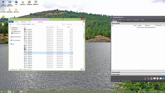Sort files by the Имя column header
165x93 pixels.
(x=25, y=27)
